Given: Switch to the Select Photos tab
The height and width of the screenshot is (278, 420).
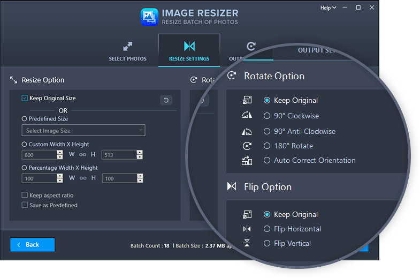Looking at the screenshot, I should (x=127, y=51).
